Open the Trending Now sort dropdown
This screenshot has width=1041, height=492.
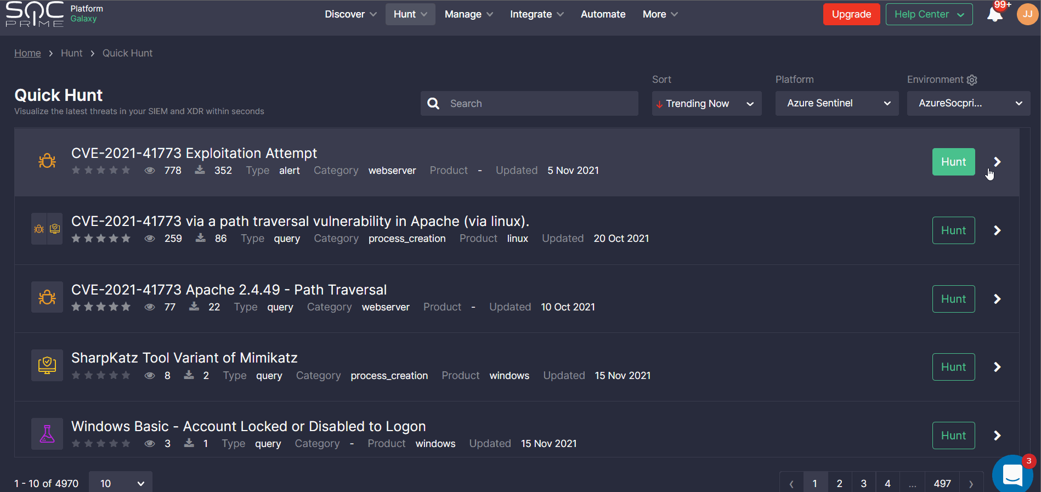pos(706,104)
